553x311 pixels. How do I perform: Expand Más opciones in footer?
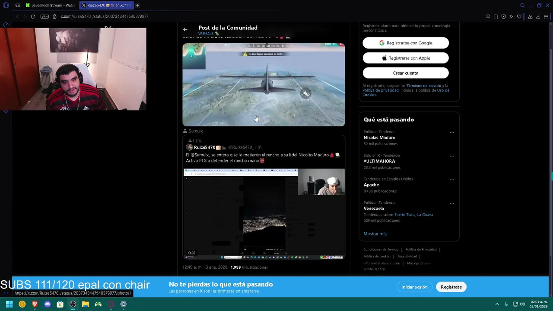419,263
